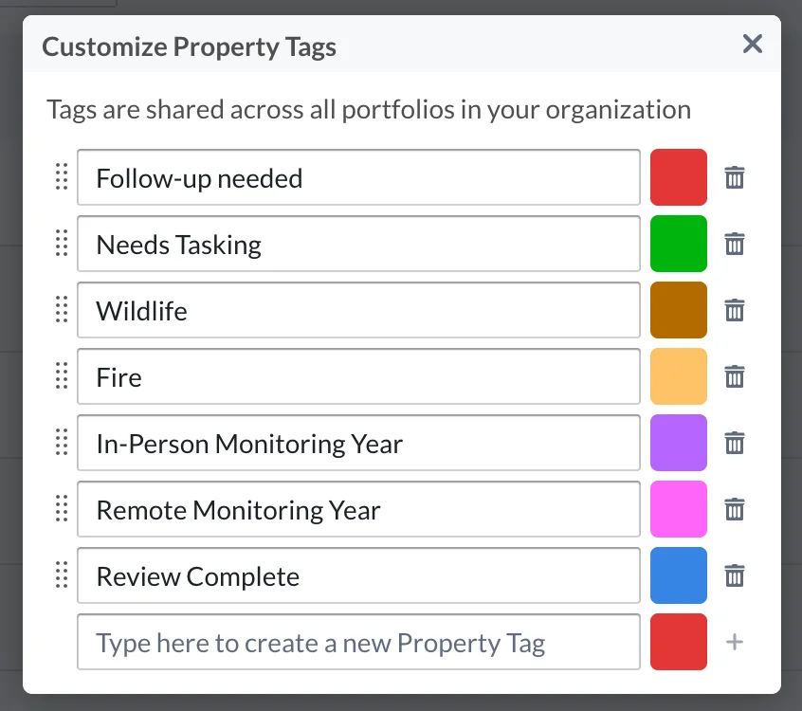Viewport: 802px width, 711px height.
Task: Delete the Review Complete tag
Action: [735, 575]
